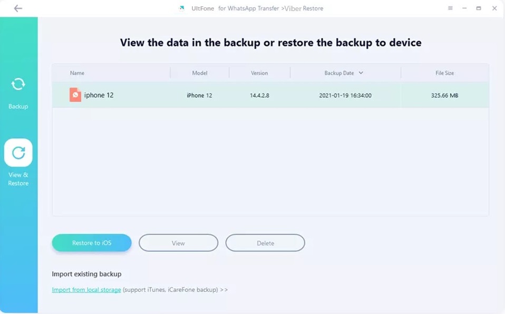The image size is (505, 314).
Task: Click the Name column header
Action: point(77,73)
